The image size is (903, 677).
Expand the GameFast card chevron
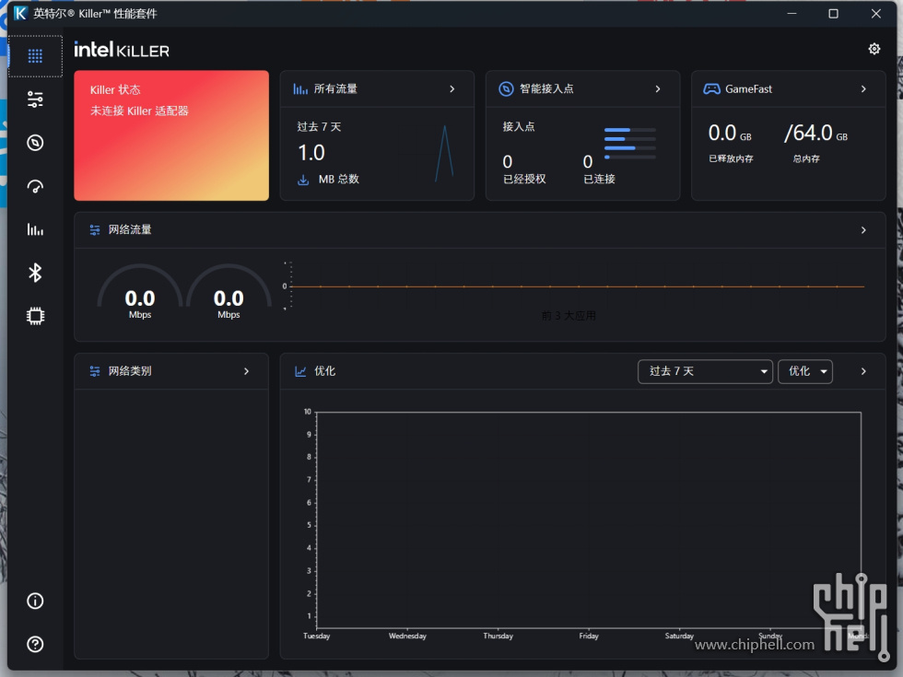(x=863, y=89)
